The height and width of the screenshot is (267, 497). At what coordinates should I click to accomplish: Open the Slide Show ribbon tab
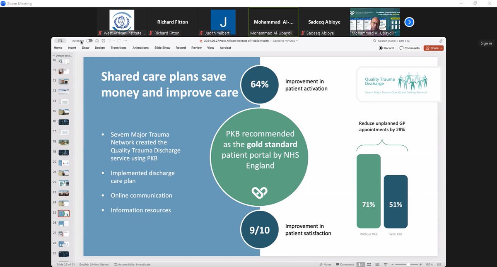coord(162,48)
